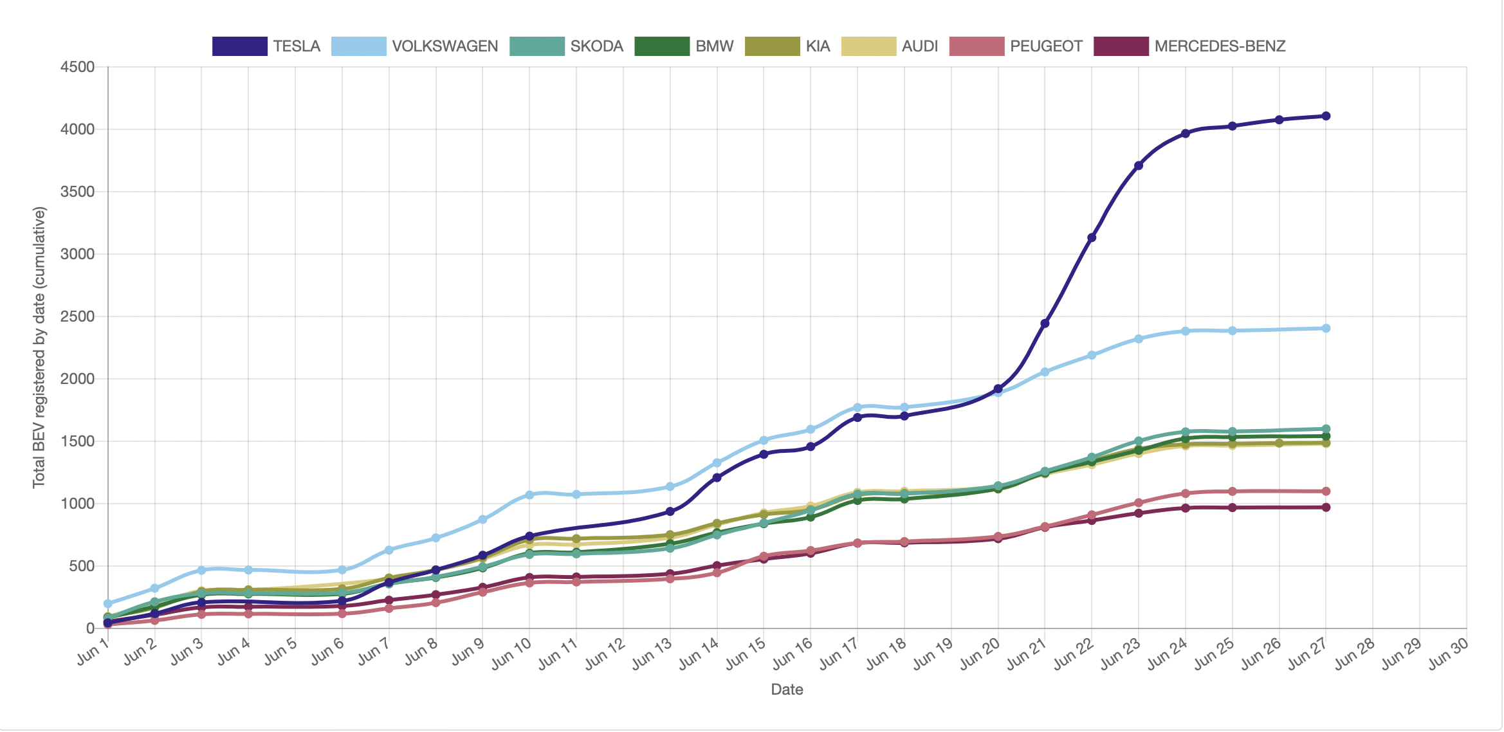Image resolution: width=1504 pixels, height=732 pixels.
Task: Click the TESLA legend color box
Action: pyautogui.click(x=239, y=46)
